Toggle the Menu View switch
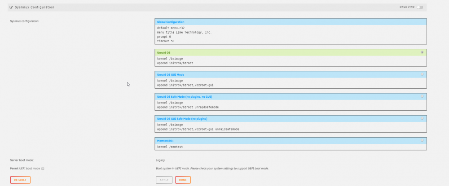 [420, 7]
